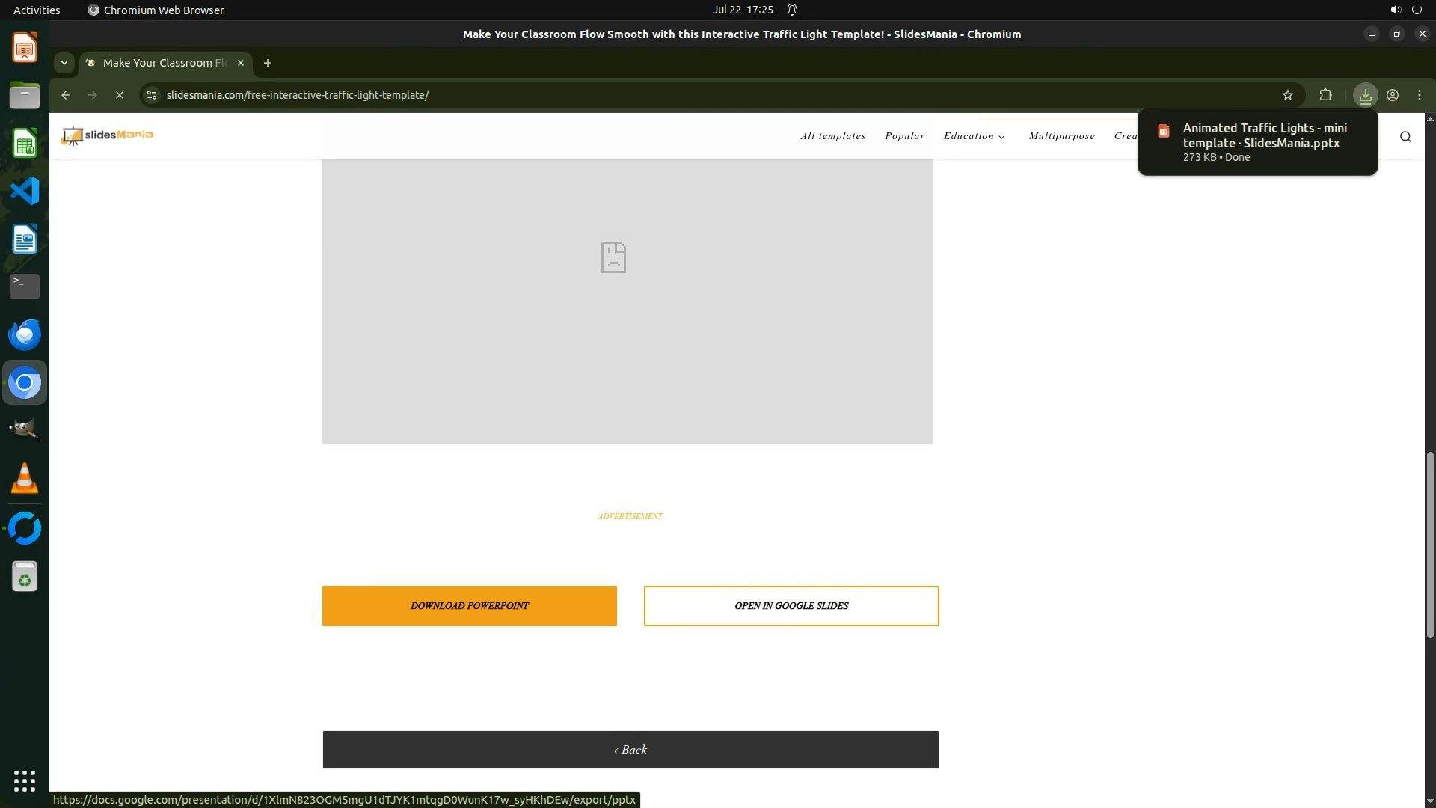Click the Back link bar

tap(630, 750)
